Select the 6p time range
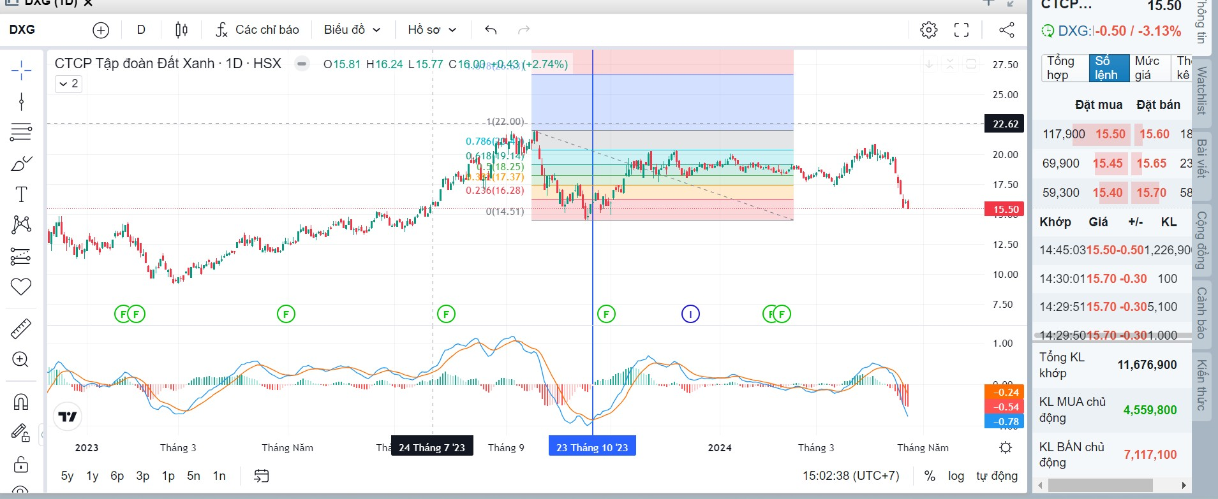Viewport: 1218px width, 499px height. coord(117,476)
